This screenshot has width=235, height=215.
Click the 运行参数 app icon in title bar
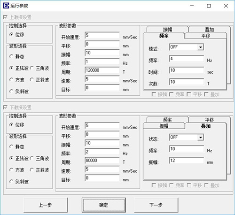(6, 6)
